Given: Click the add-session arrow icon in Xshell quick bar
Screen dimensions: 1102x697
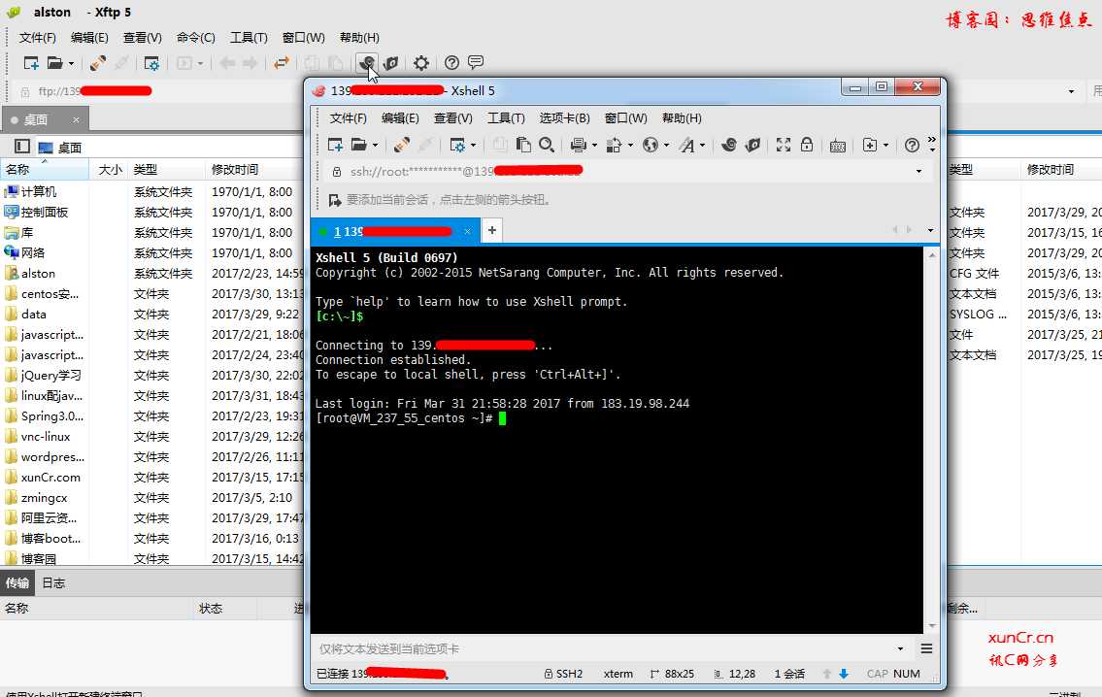Looking at the screenshot, I should point(335,200).
